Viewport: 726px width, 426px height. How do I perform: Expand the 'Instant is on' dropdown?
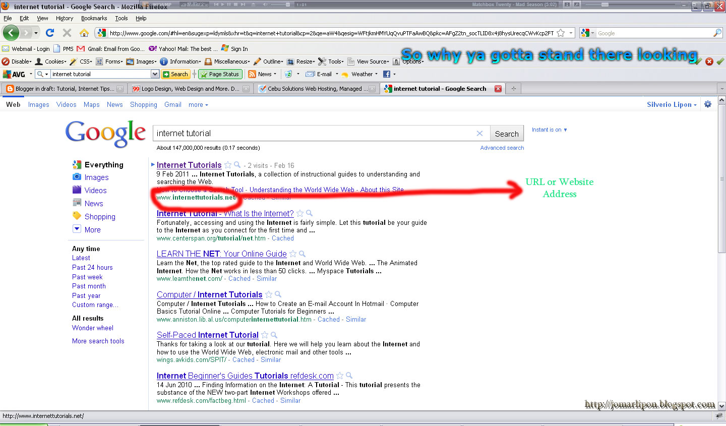click(549, 130)
